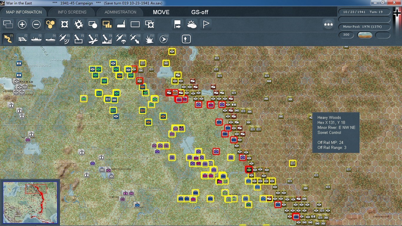Screen dimensions: 402x226
Task: Click the overlapping rectangles icon
Action: pos(8,24)
